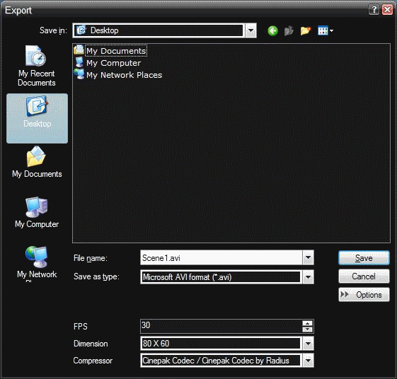Select Desktop in the places bar
Screen dimensions: 397x379
tap(38, 118)
